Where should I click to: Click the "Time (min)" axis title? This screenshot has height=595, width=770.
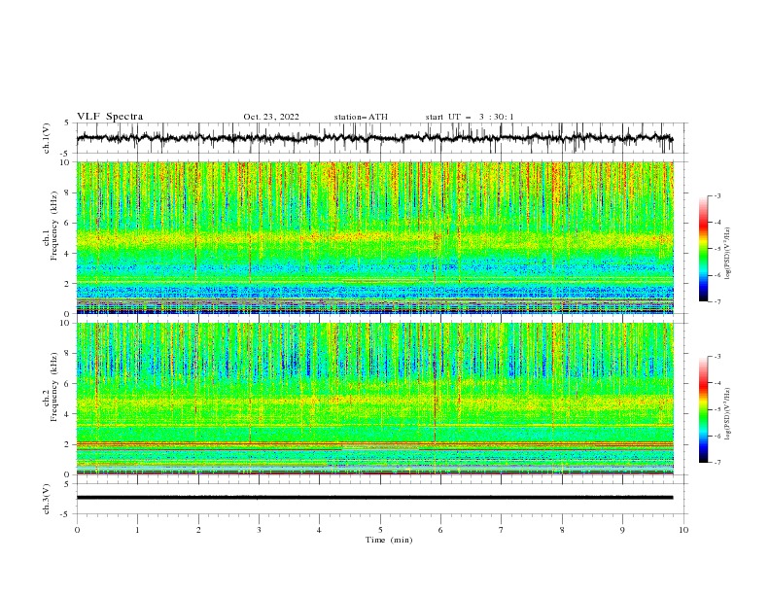point(389,540)
